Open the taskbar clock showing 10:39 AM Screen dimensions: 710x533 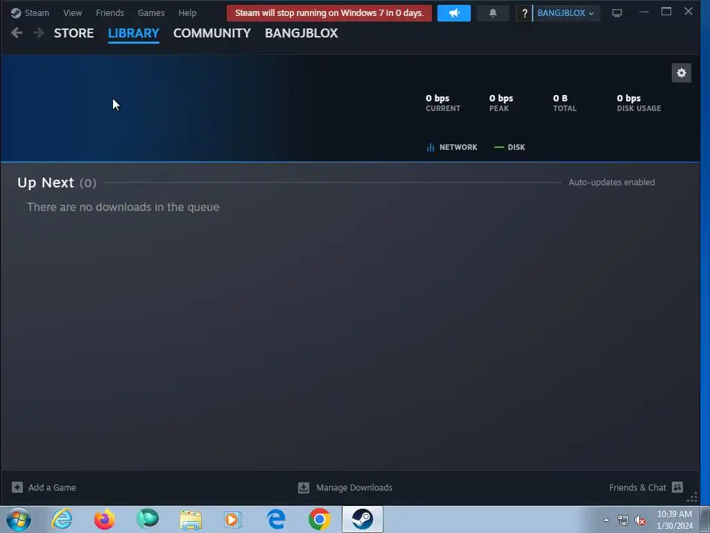click(675, 520)
